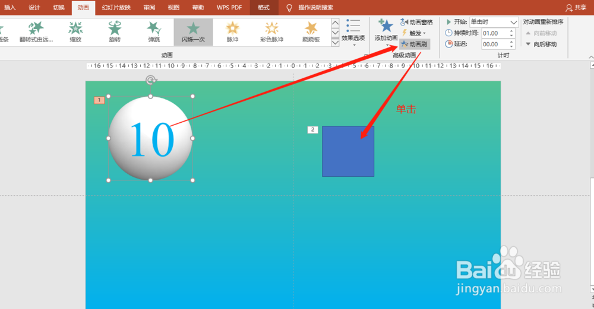This screenshot has width=594, height=309.
Task: Expand the full animation gallery
Action: click(x=335, y=42)
